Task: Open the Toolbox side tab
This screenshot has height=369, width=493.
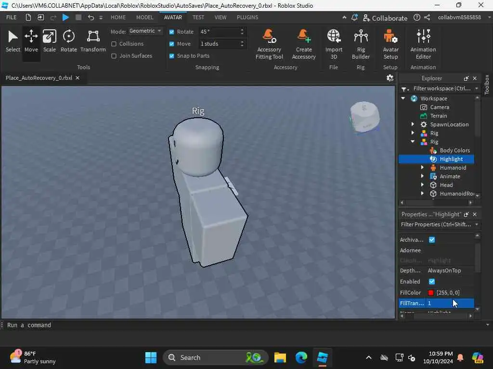Action: click(x=487, y=85)
